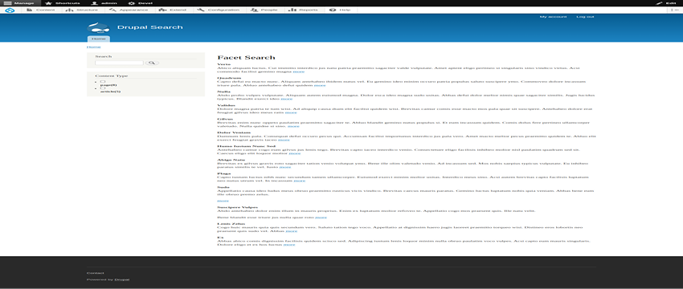
Task: Click the Drupal drop home icon
Action: (x=10, y=10)
